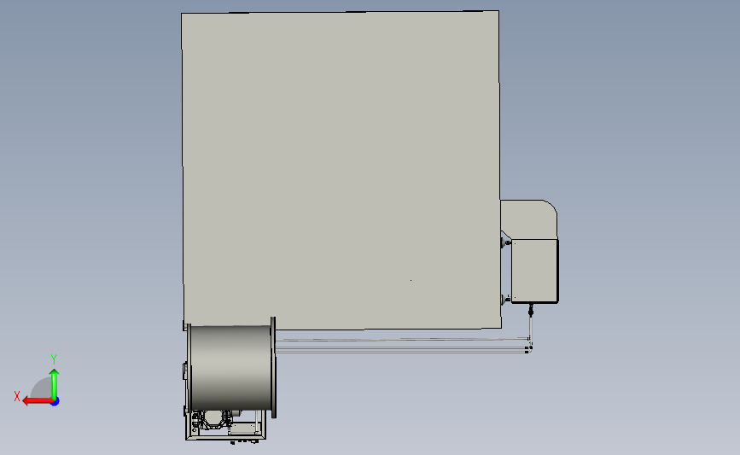The height and width of the screenshot is (455, 740).
Task: Pick the vertical fitting below the small box
Action: [x=530, y=311]
